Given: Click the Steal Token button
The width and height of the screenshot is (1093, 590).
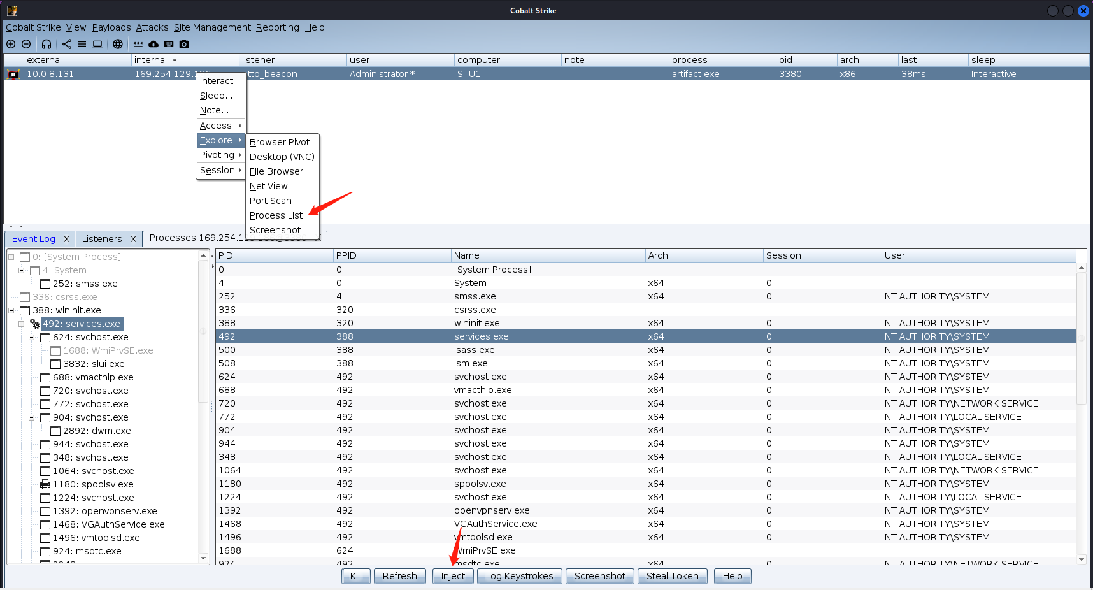Looking at the screenshot, I should coord(673,576).
